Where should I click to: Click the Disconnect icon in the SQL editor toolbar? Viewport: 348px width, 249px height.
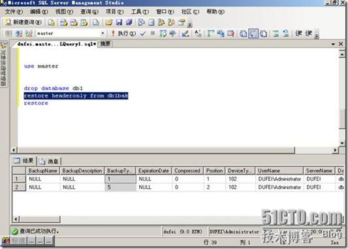click(19, 33)
